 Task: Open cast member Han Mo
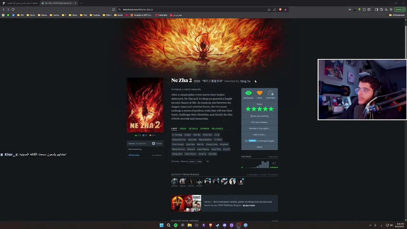(197, 135)
